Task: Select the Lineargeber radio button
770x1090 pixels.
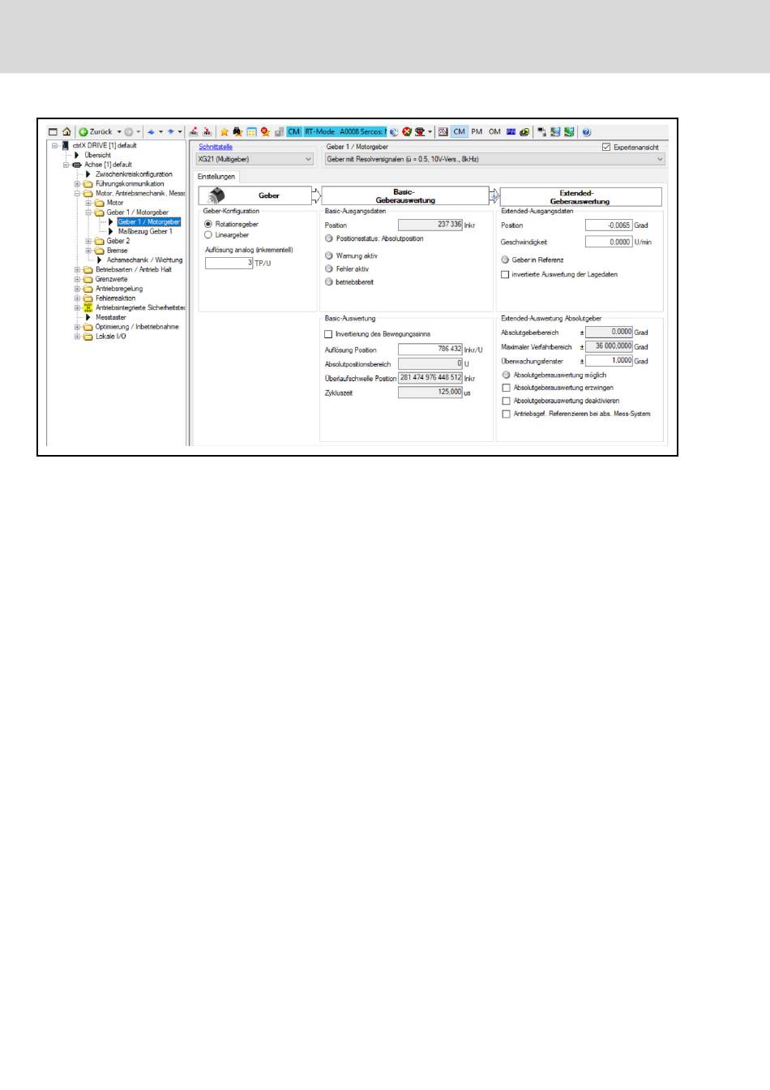Action: pyautogui.click(x=208, y=235)
